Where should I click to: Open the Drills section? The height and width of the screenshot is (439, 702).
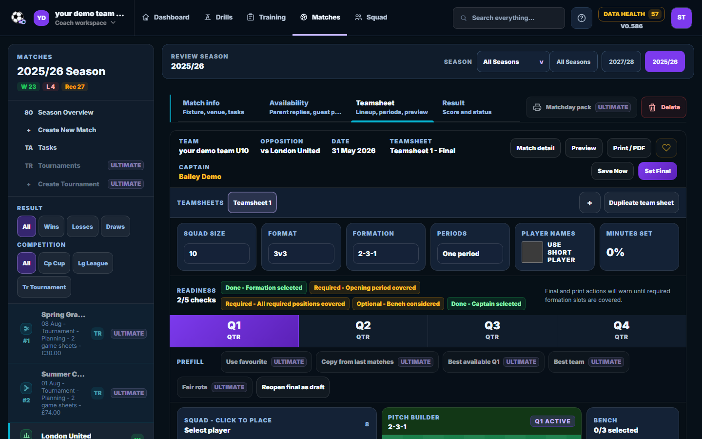coord(218,17)
